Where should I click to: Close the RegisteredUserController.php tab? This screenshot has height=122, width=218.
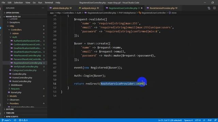coord(142,8)
